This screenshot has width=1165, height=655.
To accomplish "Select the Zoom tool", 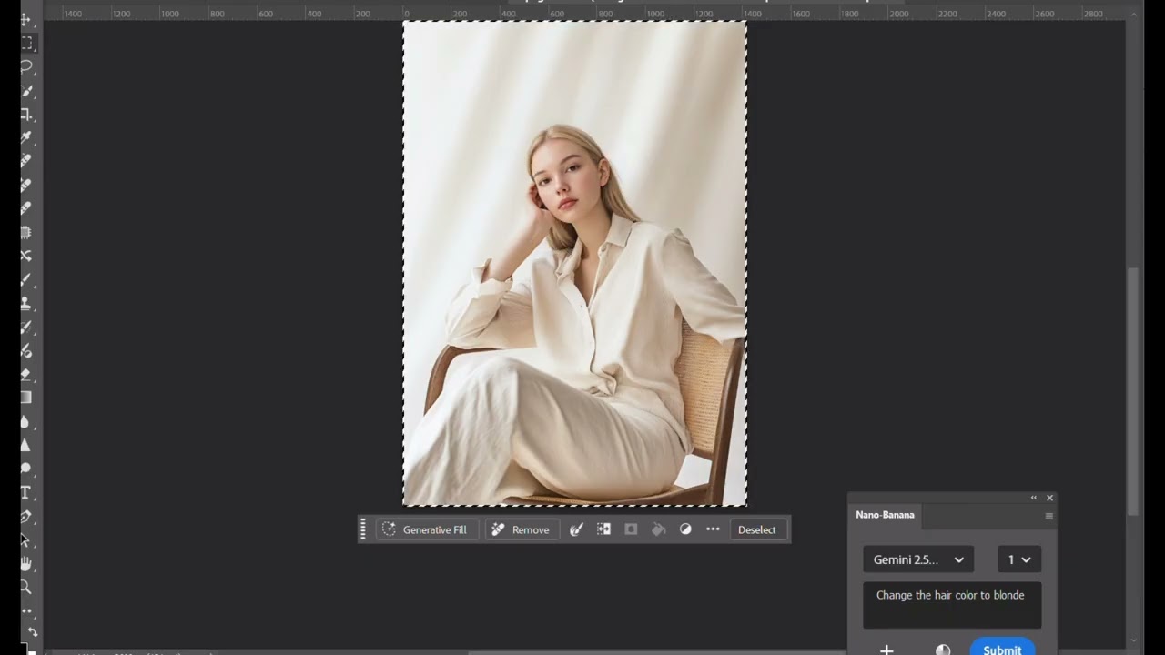I will click(26, 588).
